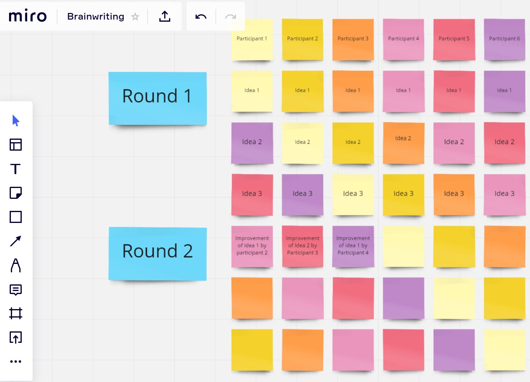Image resolution: width=530 pixels, height=382 pixels.
Task: Export the board with share icon
Action: pyautogui.click(x=165, y=16)
